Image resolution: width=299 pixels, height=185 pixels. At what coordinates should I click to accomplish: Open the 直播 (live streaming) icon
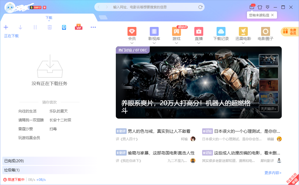tap(199, 31)
